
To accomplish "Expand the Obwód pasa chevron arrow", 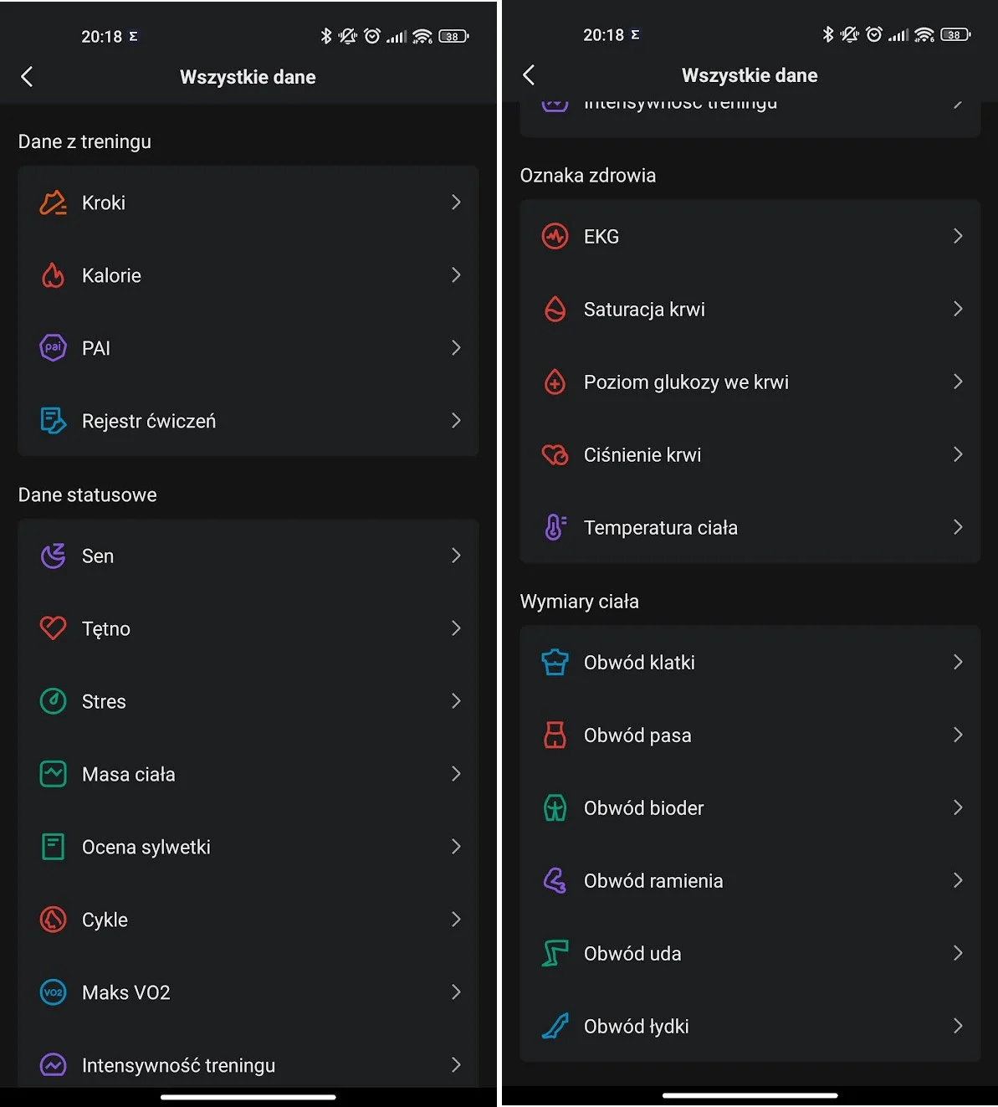I will [958, 735].
